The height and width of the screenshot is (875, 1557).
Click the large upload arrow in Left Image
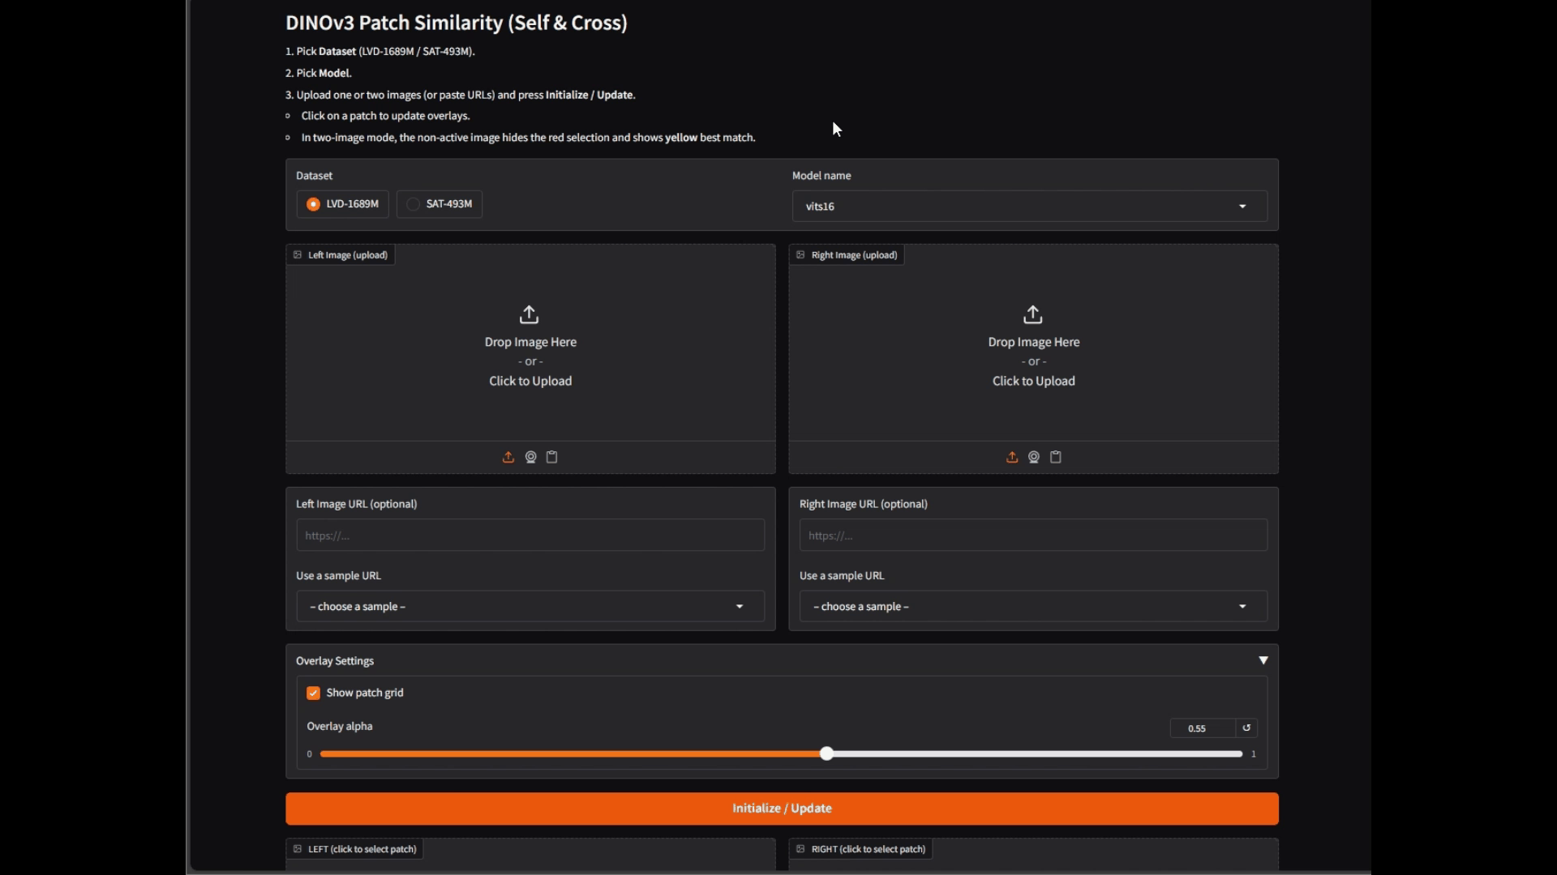[x=529, y=314]
